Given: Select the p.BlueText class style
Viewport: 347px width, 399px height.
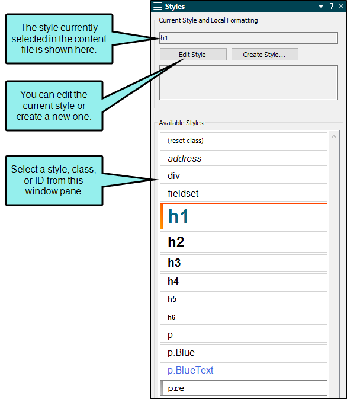Looking at the screenshot, I should pyautogui.click(x=243, y=370).
